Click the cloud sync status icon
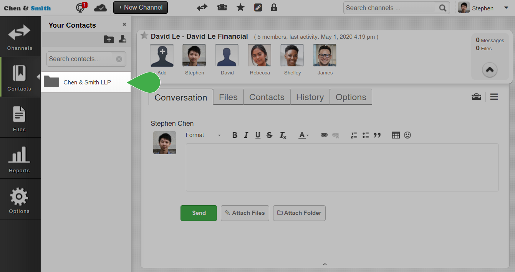This screenshot has width=515, height=272. tap(100, 7)
